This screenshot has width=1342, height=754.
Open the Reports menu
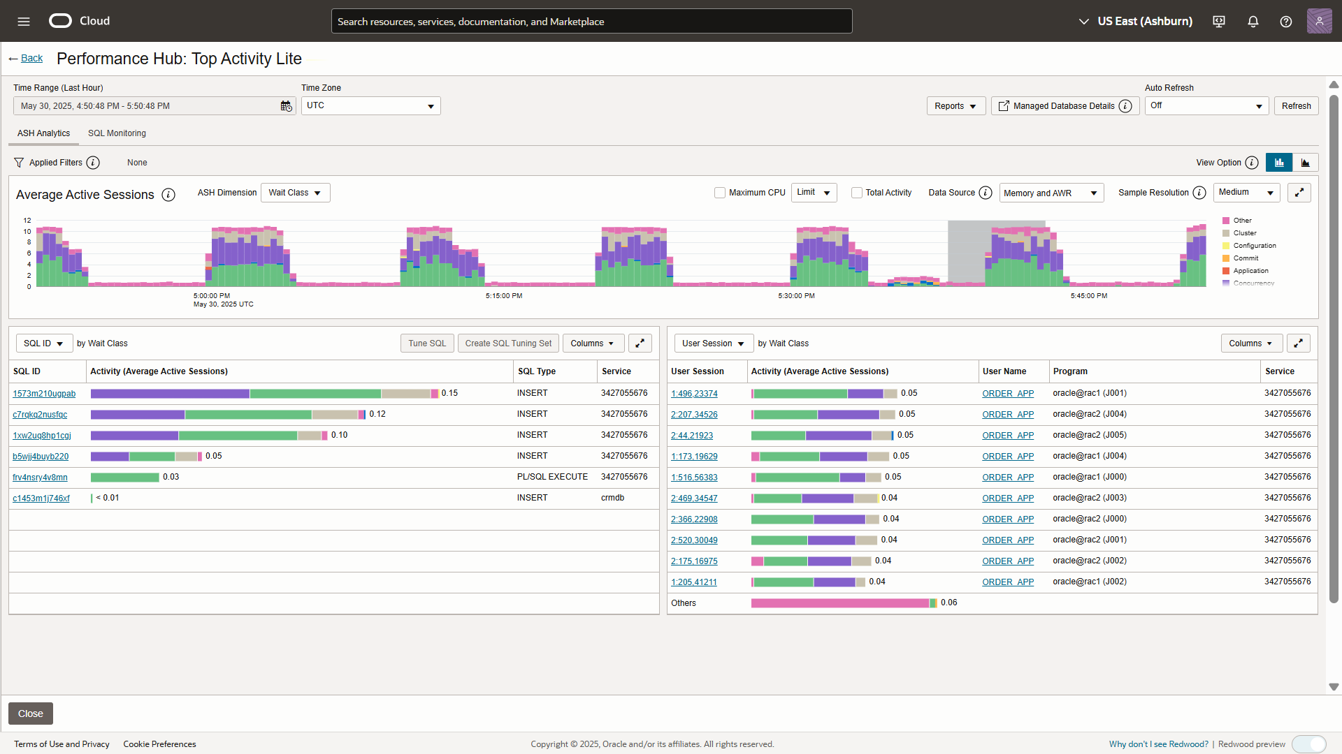pos(955,106)
